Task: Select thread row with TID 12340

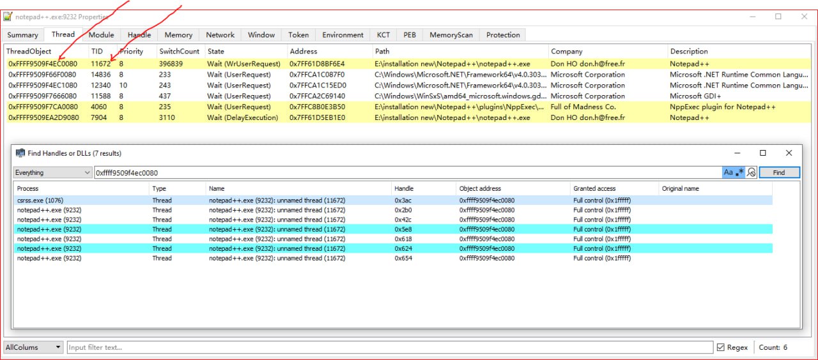Action: 408,86
